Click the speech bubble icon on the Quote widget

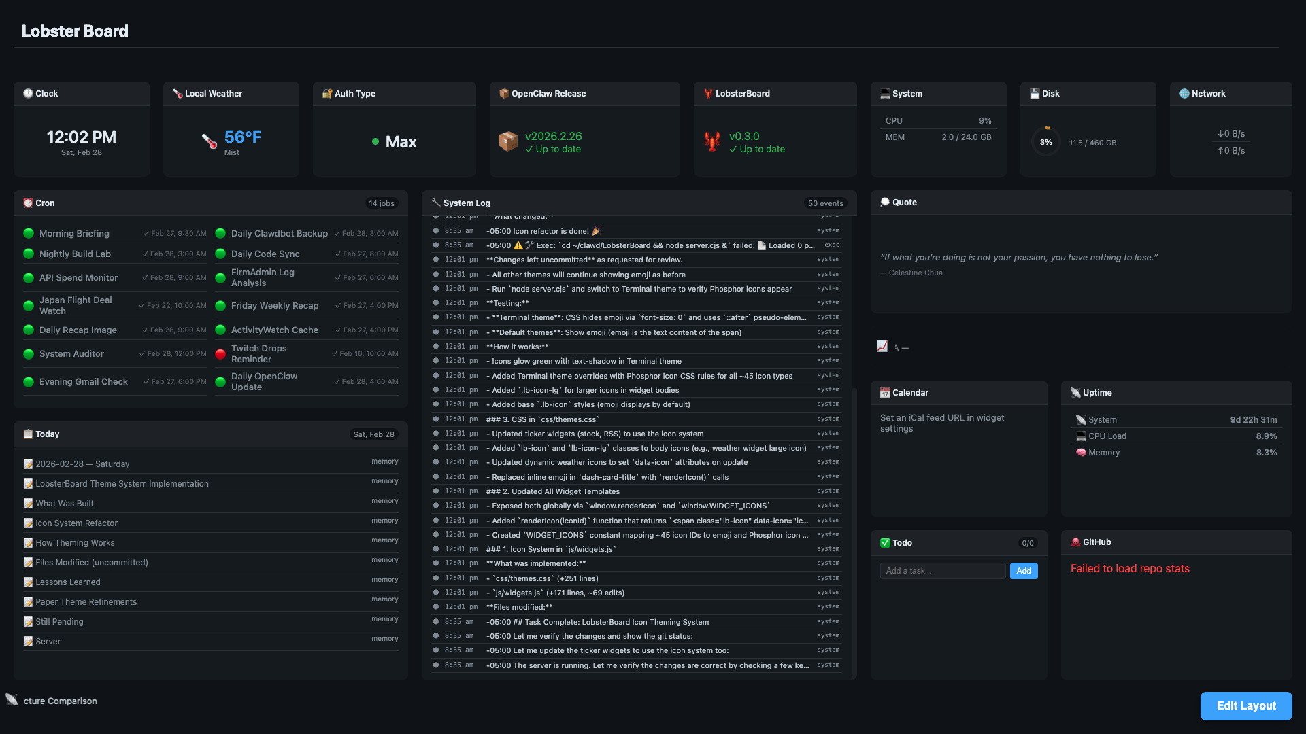click(884, 202)
